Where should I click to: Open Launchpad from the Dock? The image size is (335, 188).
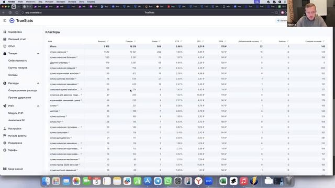pos(56,181)
